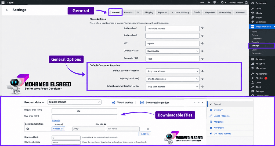Click help icon beside Postcode / ZIP
The height and width of the screenshot is (146, 275).
click(x=202, y=59)
